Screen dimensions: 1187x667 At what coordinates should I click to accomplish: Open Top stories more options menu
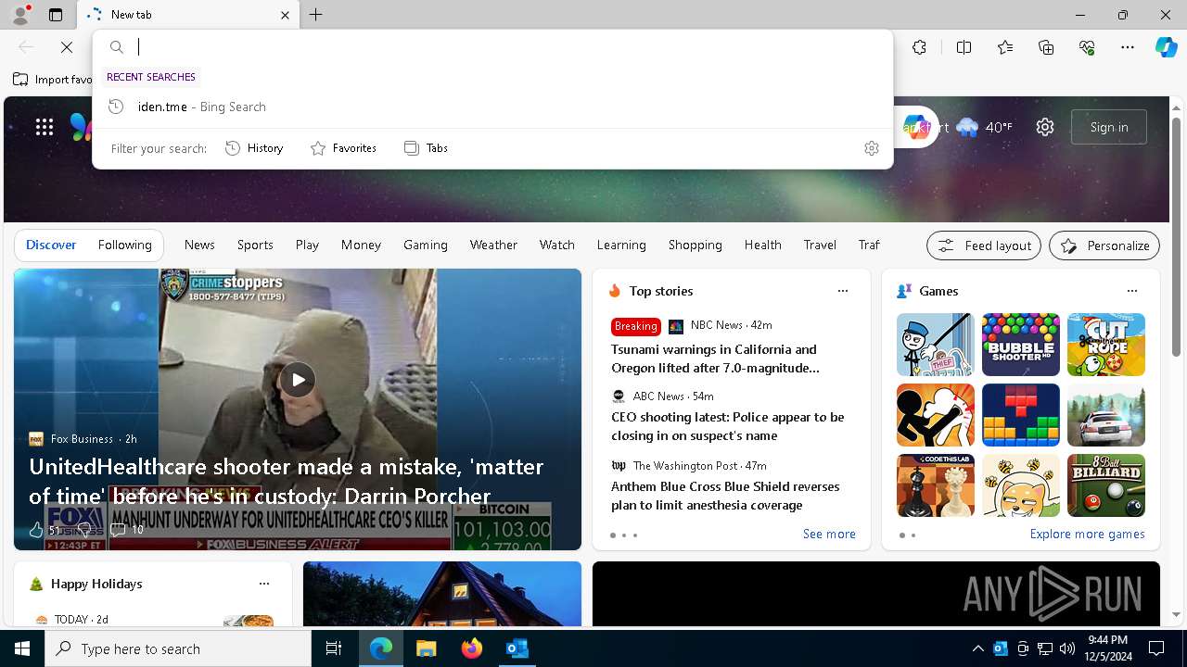pyautogui.click(x=843, y=291)
